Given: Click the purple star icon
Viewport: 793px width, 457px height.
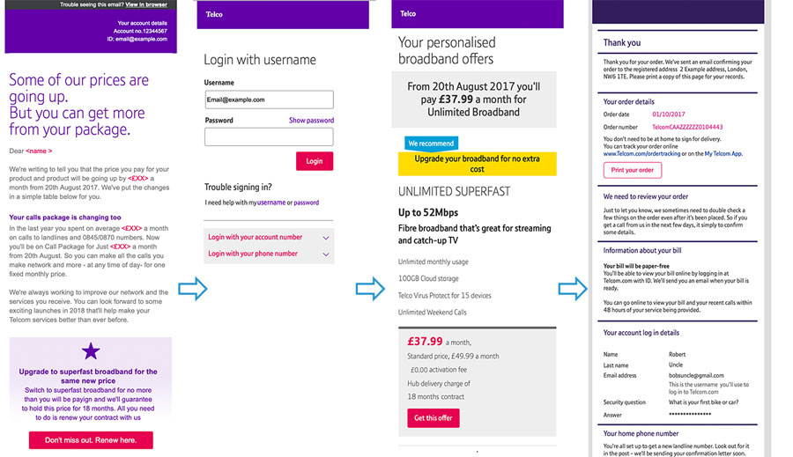Looking at the screenshot, I should click(91, 353).
